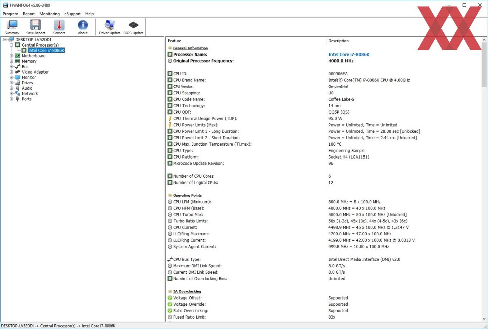Open the Monitoring menu
This screenshot has height=329, width=488.
tap(50, 14)
